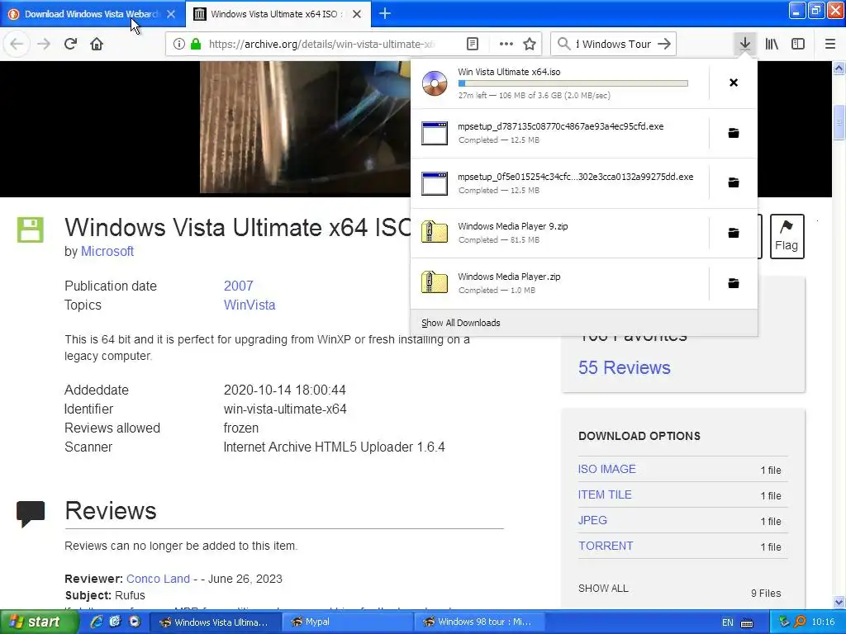The width and height of the screenshot is (846, 634).
Task: Toggle the downloads panel arrow button
Action: click(x=745, y=45)
